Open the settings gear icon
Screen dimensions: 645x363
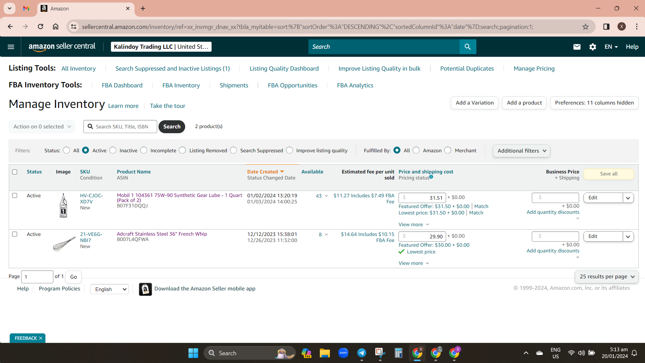pos(593,47)
